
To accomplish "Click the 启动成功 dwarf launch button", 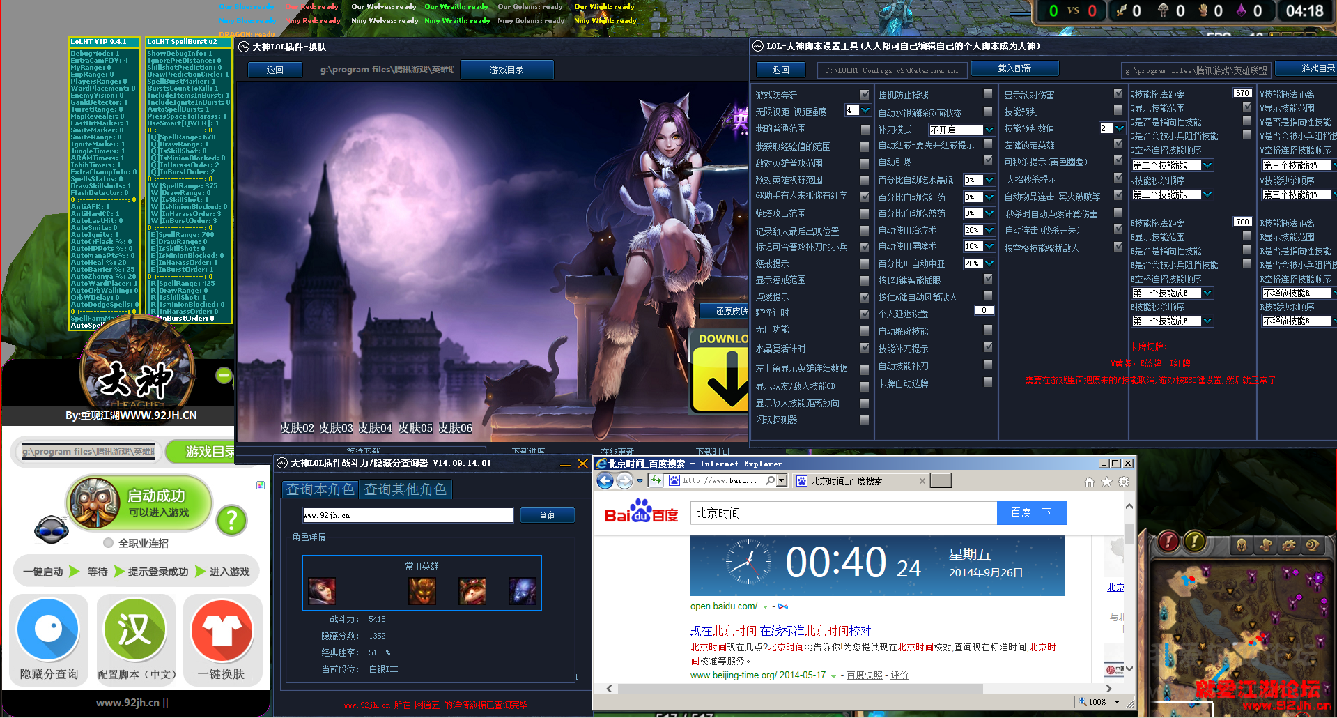I will click(x=139, y=503).
